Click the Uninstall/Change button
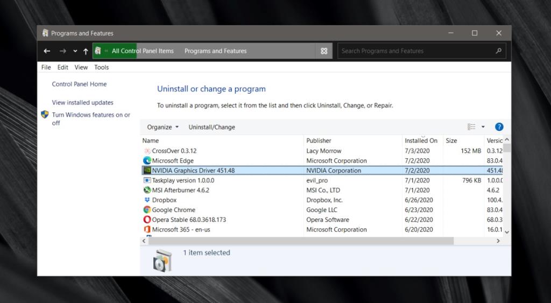Screen dimensions: 551x303 211,127
